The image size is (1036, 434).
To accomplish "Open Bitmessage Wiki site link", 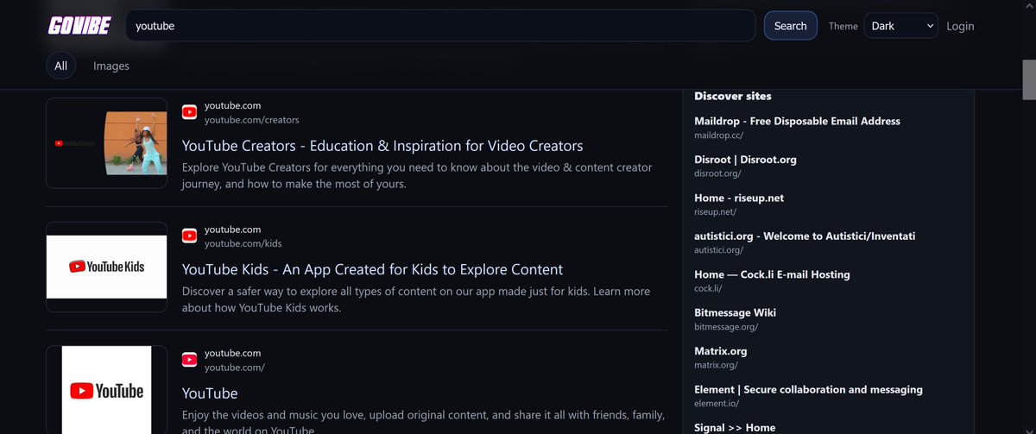I will [735, 312].
